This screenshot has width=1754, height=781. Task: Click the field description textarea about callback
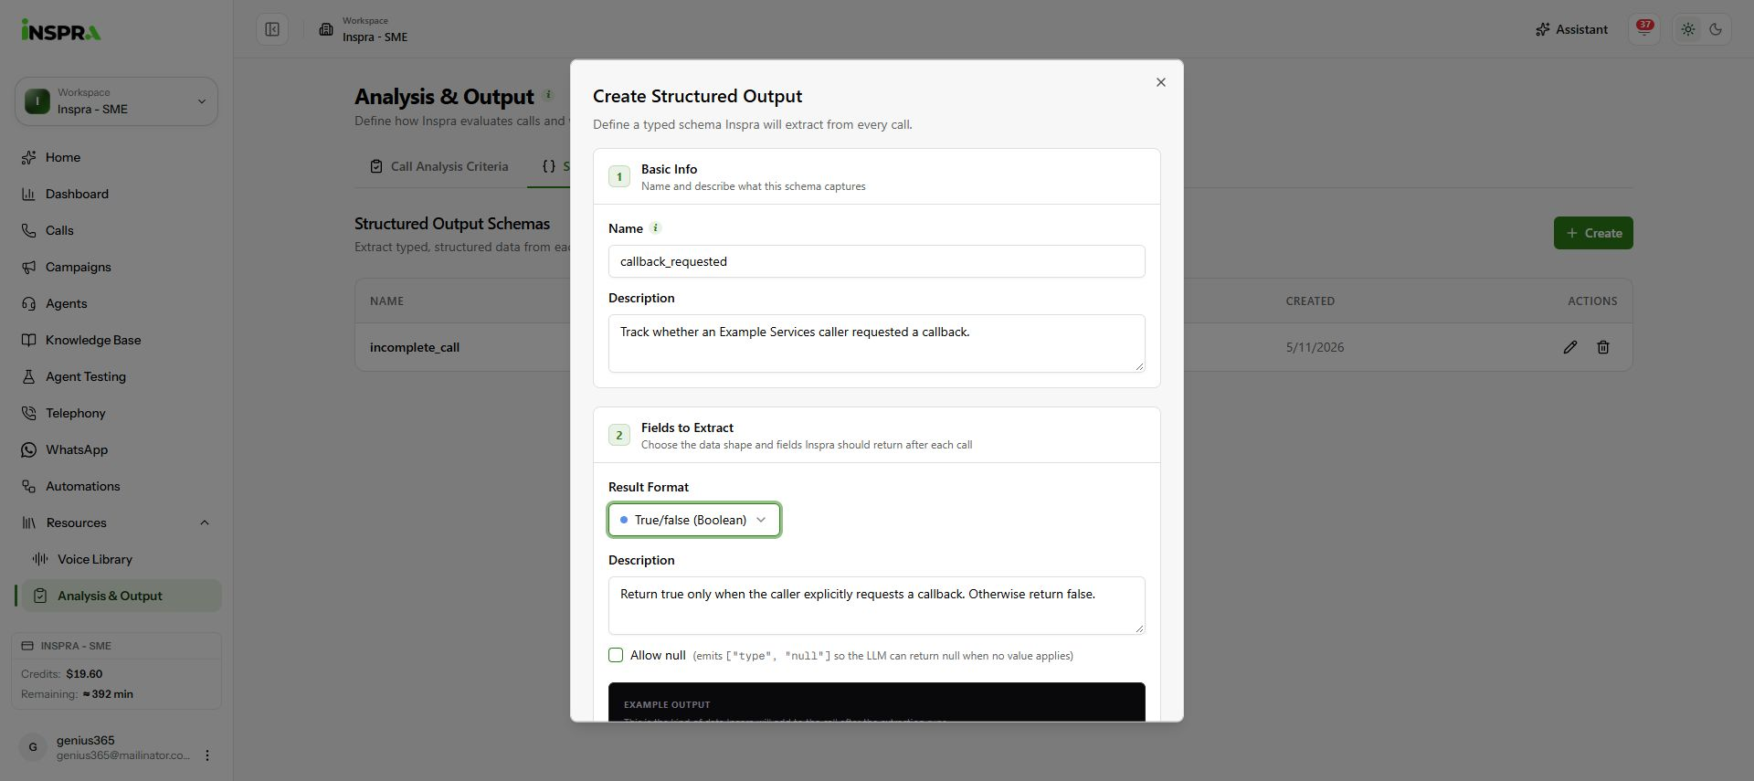tap(876, 606)
